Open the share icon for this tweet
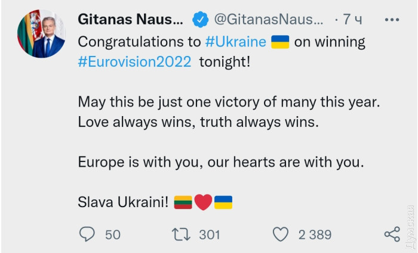418x253 pixels. 392,235
